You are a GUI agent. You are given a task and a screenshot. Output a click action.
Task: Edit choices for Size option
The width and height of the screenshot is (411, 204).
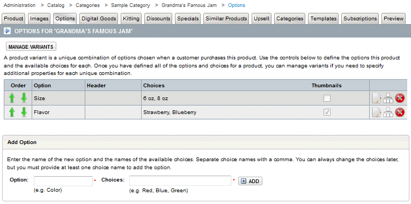tap(388, 99)
